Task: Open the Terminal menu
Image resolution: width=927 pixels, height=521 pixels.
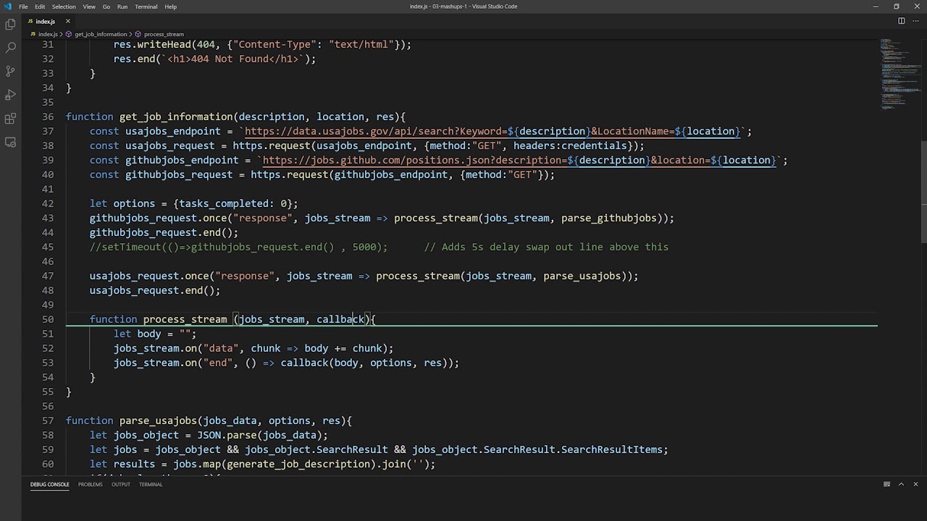Action: [x=146, y=7]
